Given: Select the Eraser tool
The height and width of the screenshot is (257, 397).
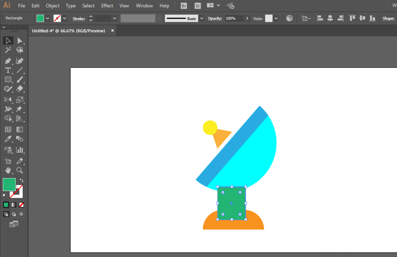Looking at the screenshot, I should pos(20,89).
